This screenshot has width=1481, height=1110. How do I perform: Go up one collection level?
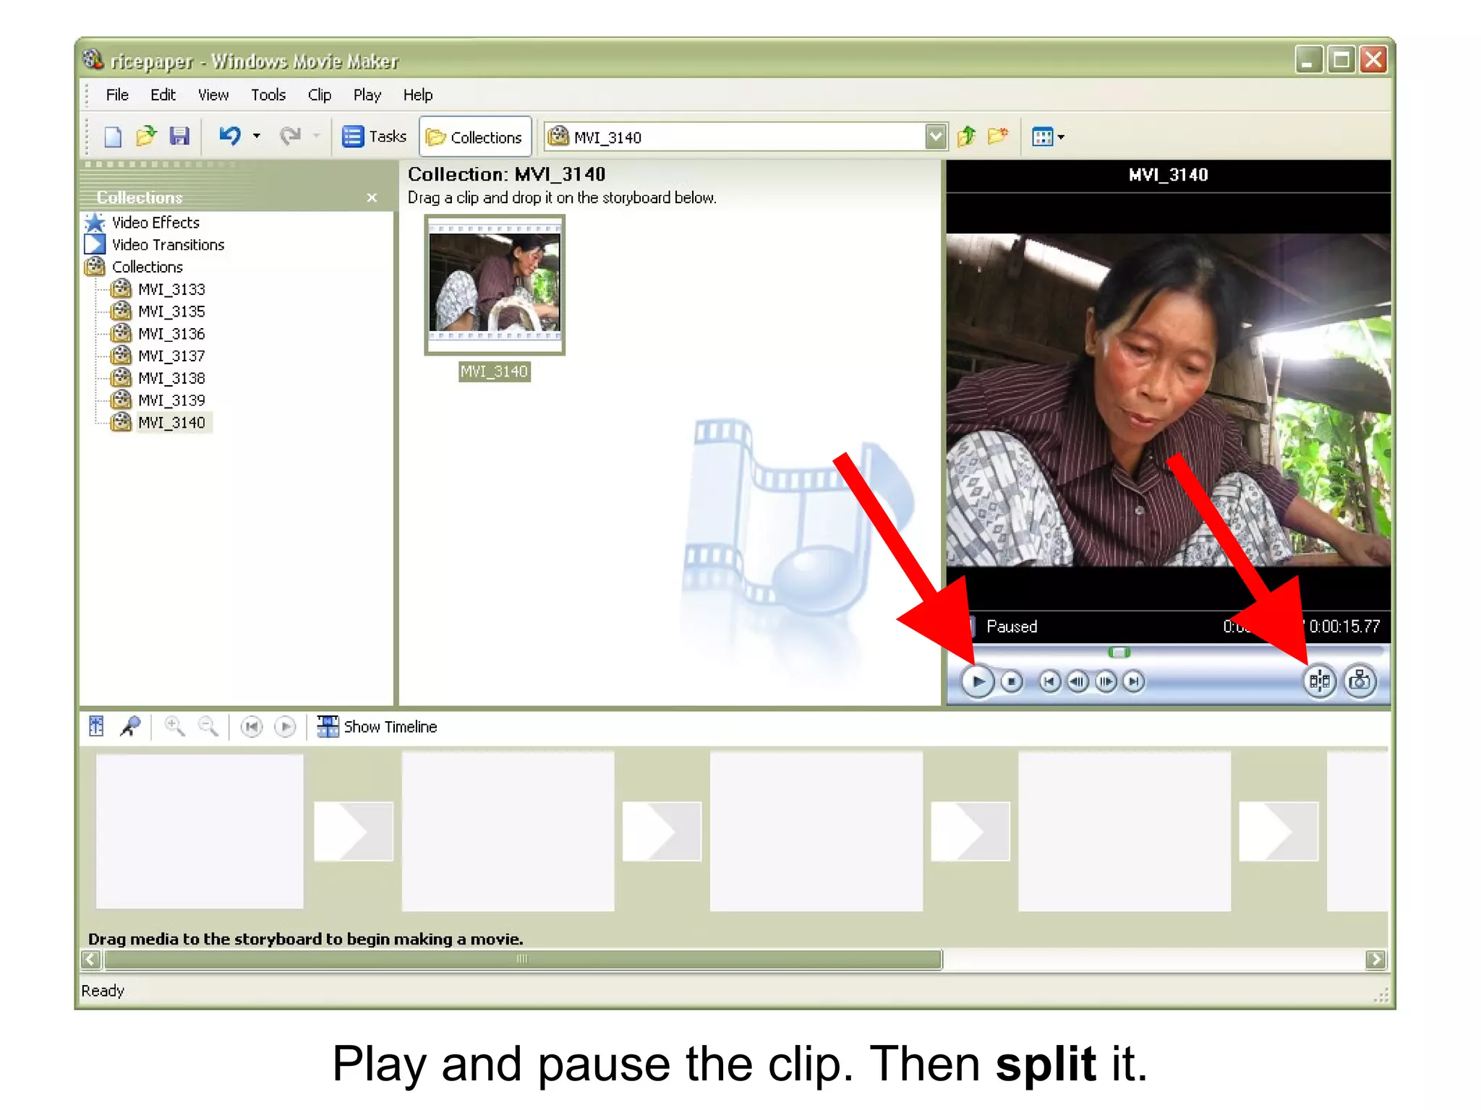pyautogui.click(x=967, y=136)
